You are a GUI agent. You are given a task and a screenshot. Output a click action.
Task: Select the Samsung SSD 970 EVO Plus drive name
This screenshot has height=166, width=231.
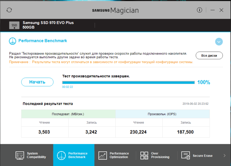[x=48, y=25]
